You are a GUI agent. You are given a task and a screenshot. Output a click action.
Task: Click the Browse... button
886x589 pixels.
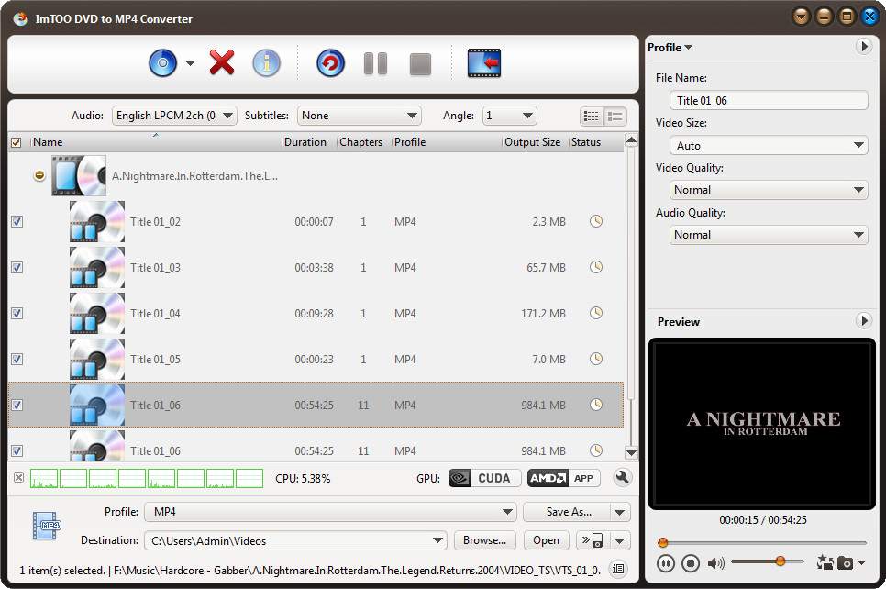tap(484, 540)
